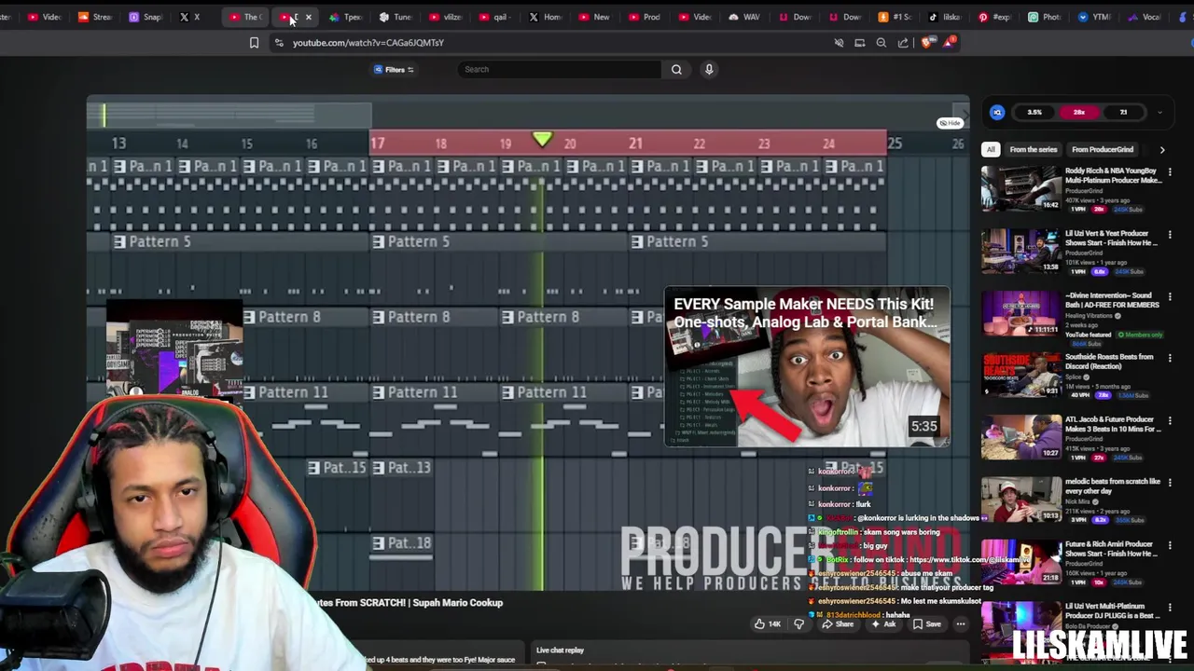This screenshot has width=1194, height=671.
Task: Open the Divine Intervention Sound Bath thumbnail
Action: [x=1020, y=313]
